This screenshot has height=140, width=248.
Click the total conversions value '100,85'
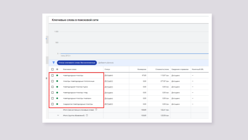(144, 110)
